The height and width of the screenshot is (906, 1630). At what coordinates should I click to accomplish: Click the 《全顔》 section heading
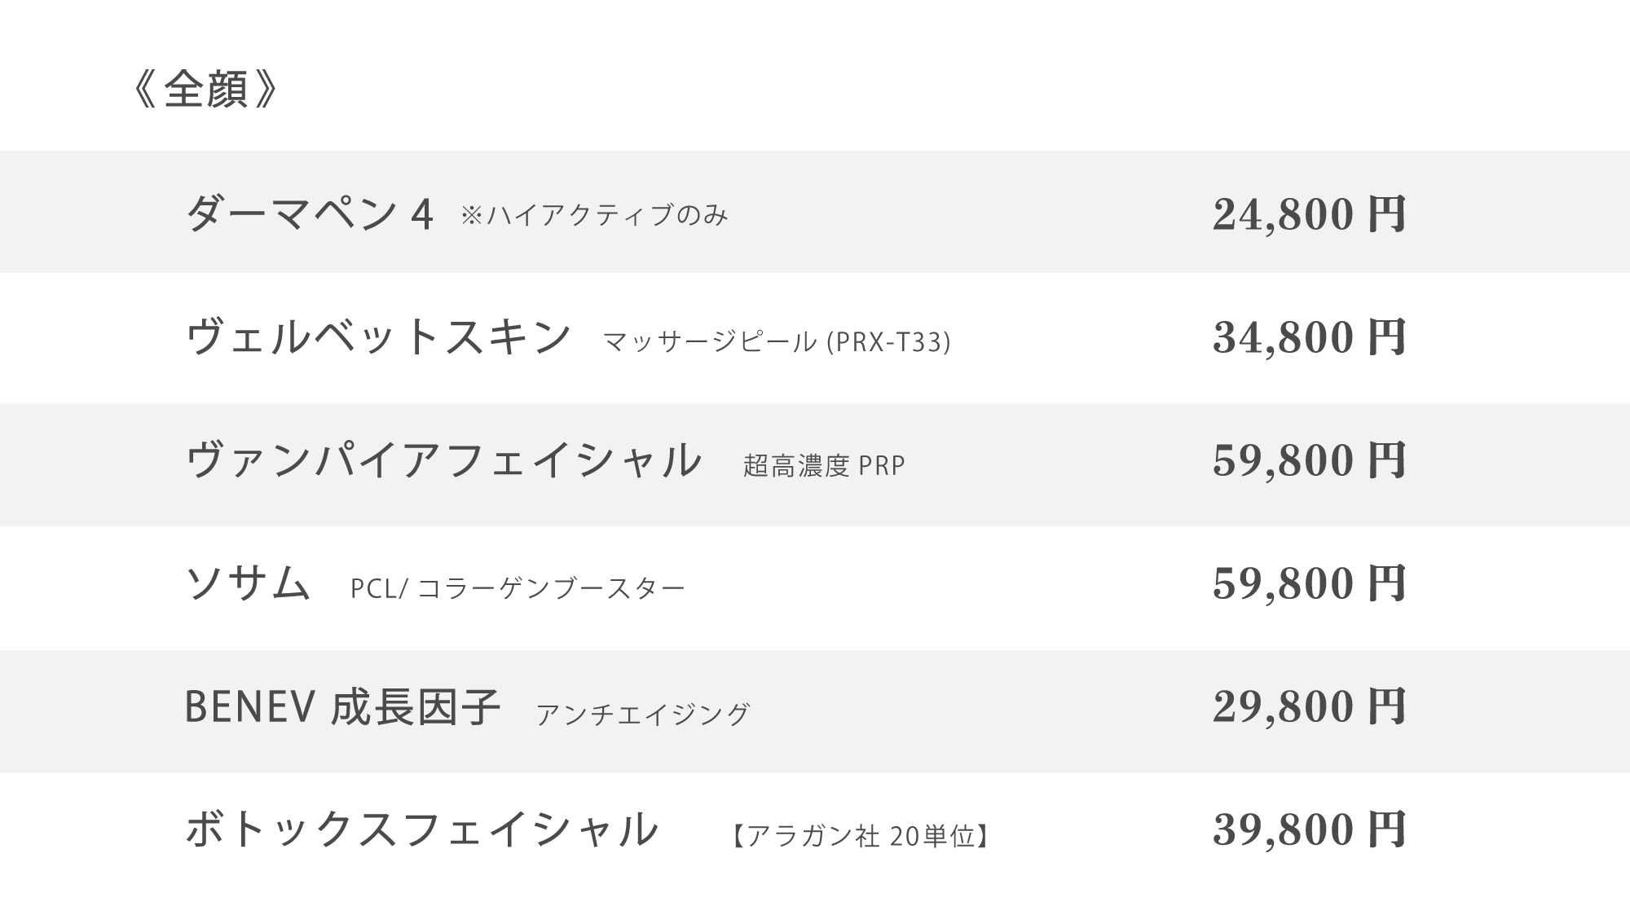click(205, 89)
